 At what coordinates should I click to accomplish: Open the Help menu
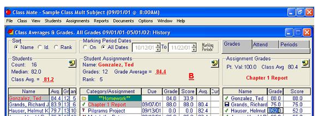[x=181, y=21]
